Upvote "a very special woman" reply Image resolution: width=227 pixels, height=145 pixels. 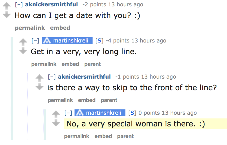pyautogui.click(x=56, y=114)
